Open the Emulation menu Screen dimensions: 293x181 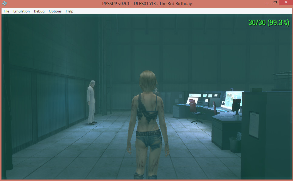pyautogui.click(x=22, y=11)
